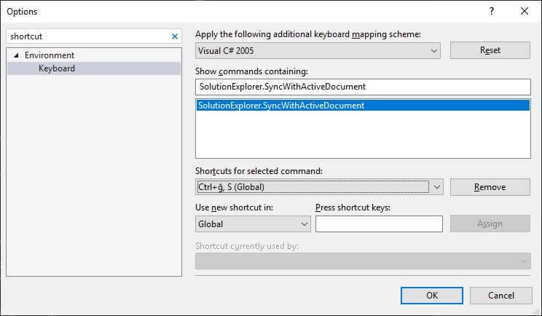Focus the Press shortcut keys field
The height and width of the screenshot is (316, 542).
click(379, 224)
